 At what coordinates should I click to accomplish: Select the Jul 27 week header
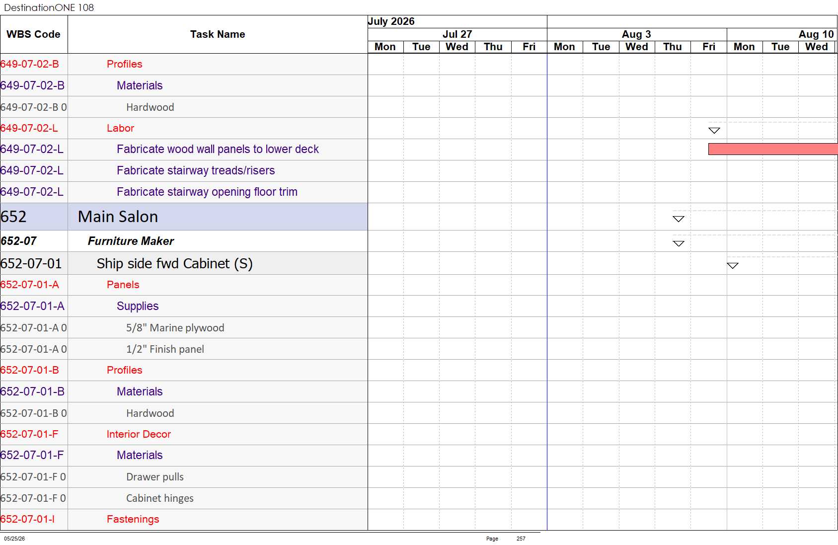point(457,34)
